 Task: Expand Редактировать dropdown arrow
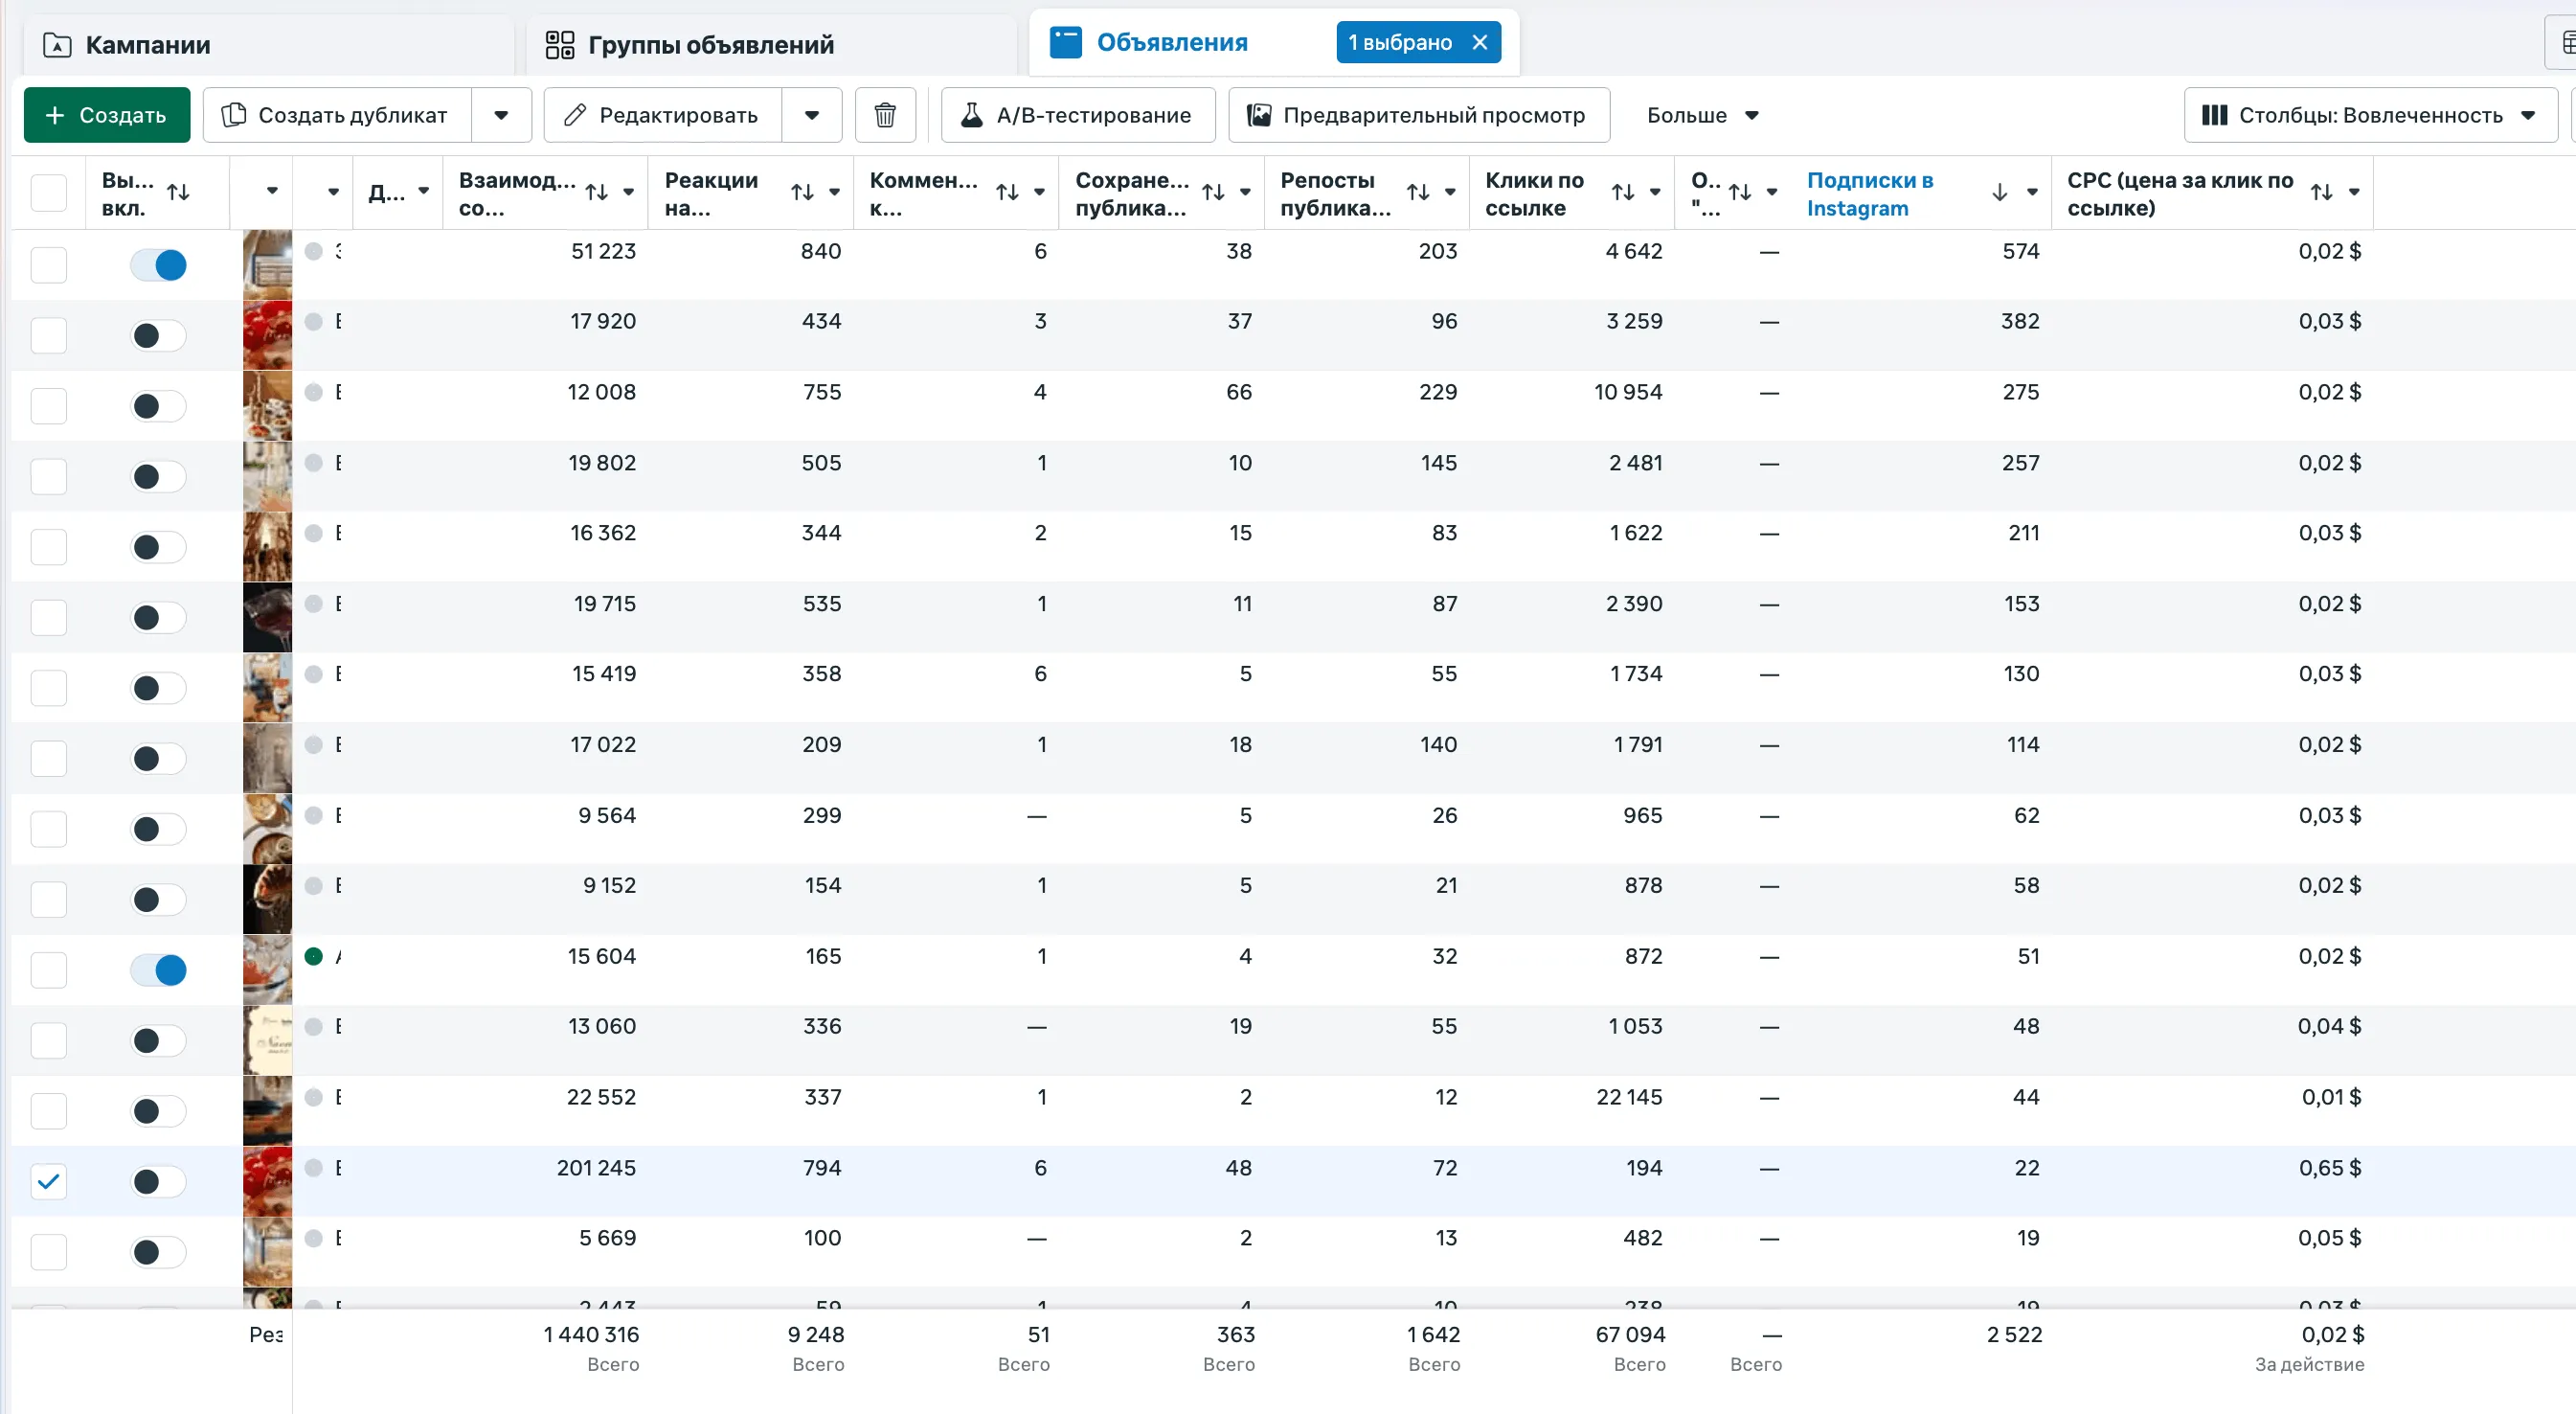[x=812, y=115]
